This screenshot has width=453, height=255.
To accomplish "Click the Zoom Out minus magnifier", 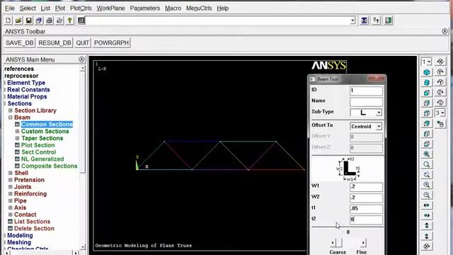I will click(x=427, y=195).
